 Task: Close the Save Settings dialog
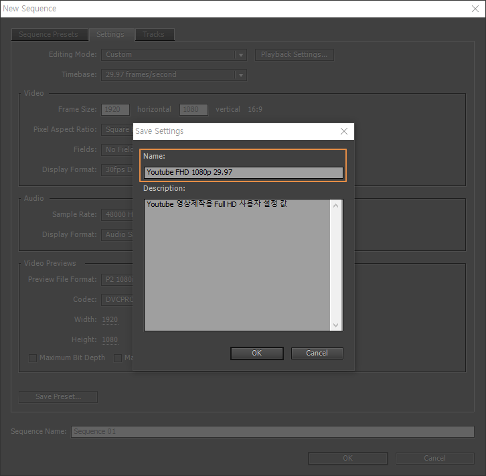tap(343, 131)
